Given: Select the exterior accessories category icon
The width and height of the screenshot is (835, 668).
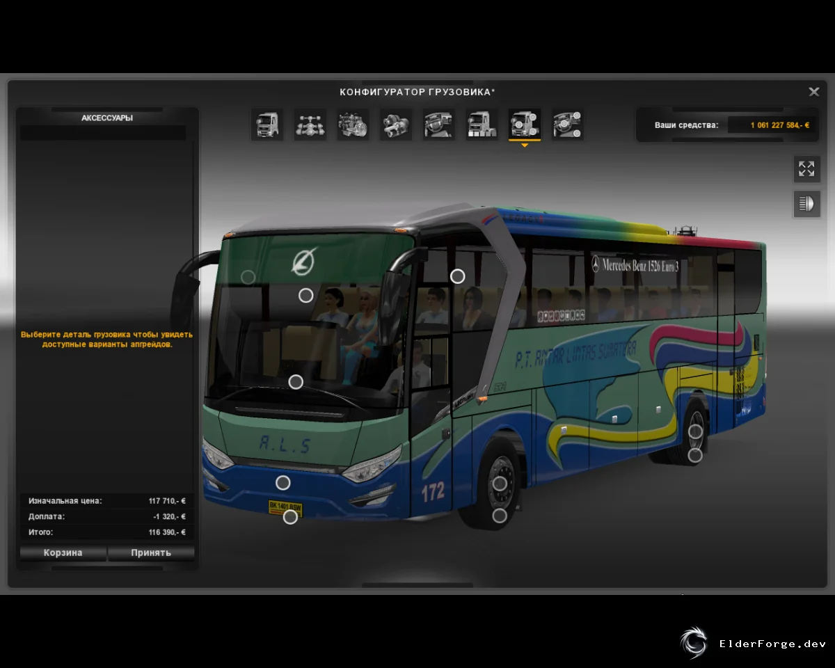Looking at the screenshot, I should pos(525,125).
